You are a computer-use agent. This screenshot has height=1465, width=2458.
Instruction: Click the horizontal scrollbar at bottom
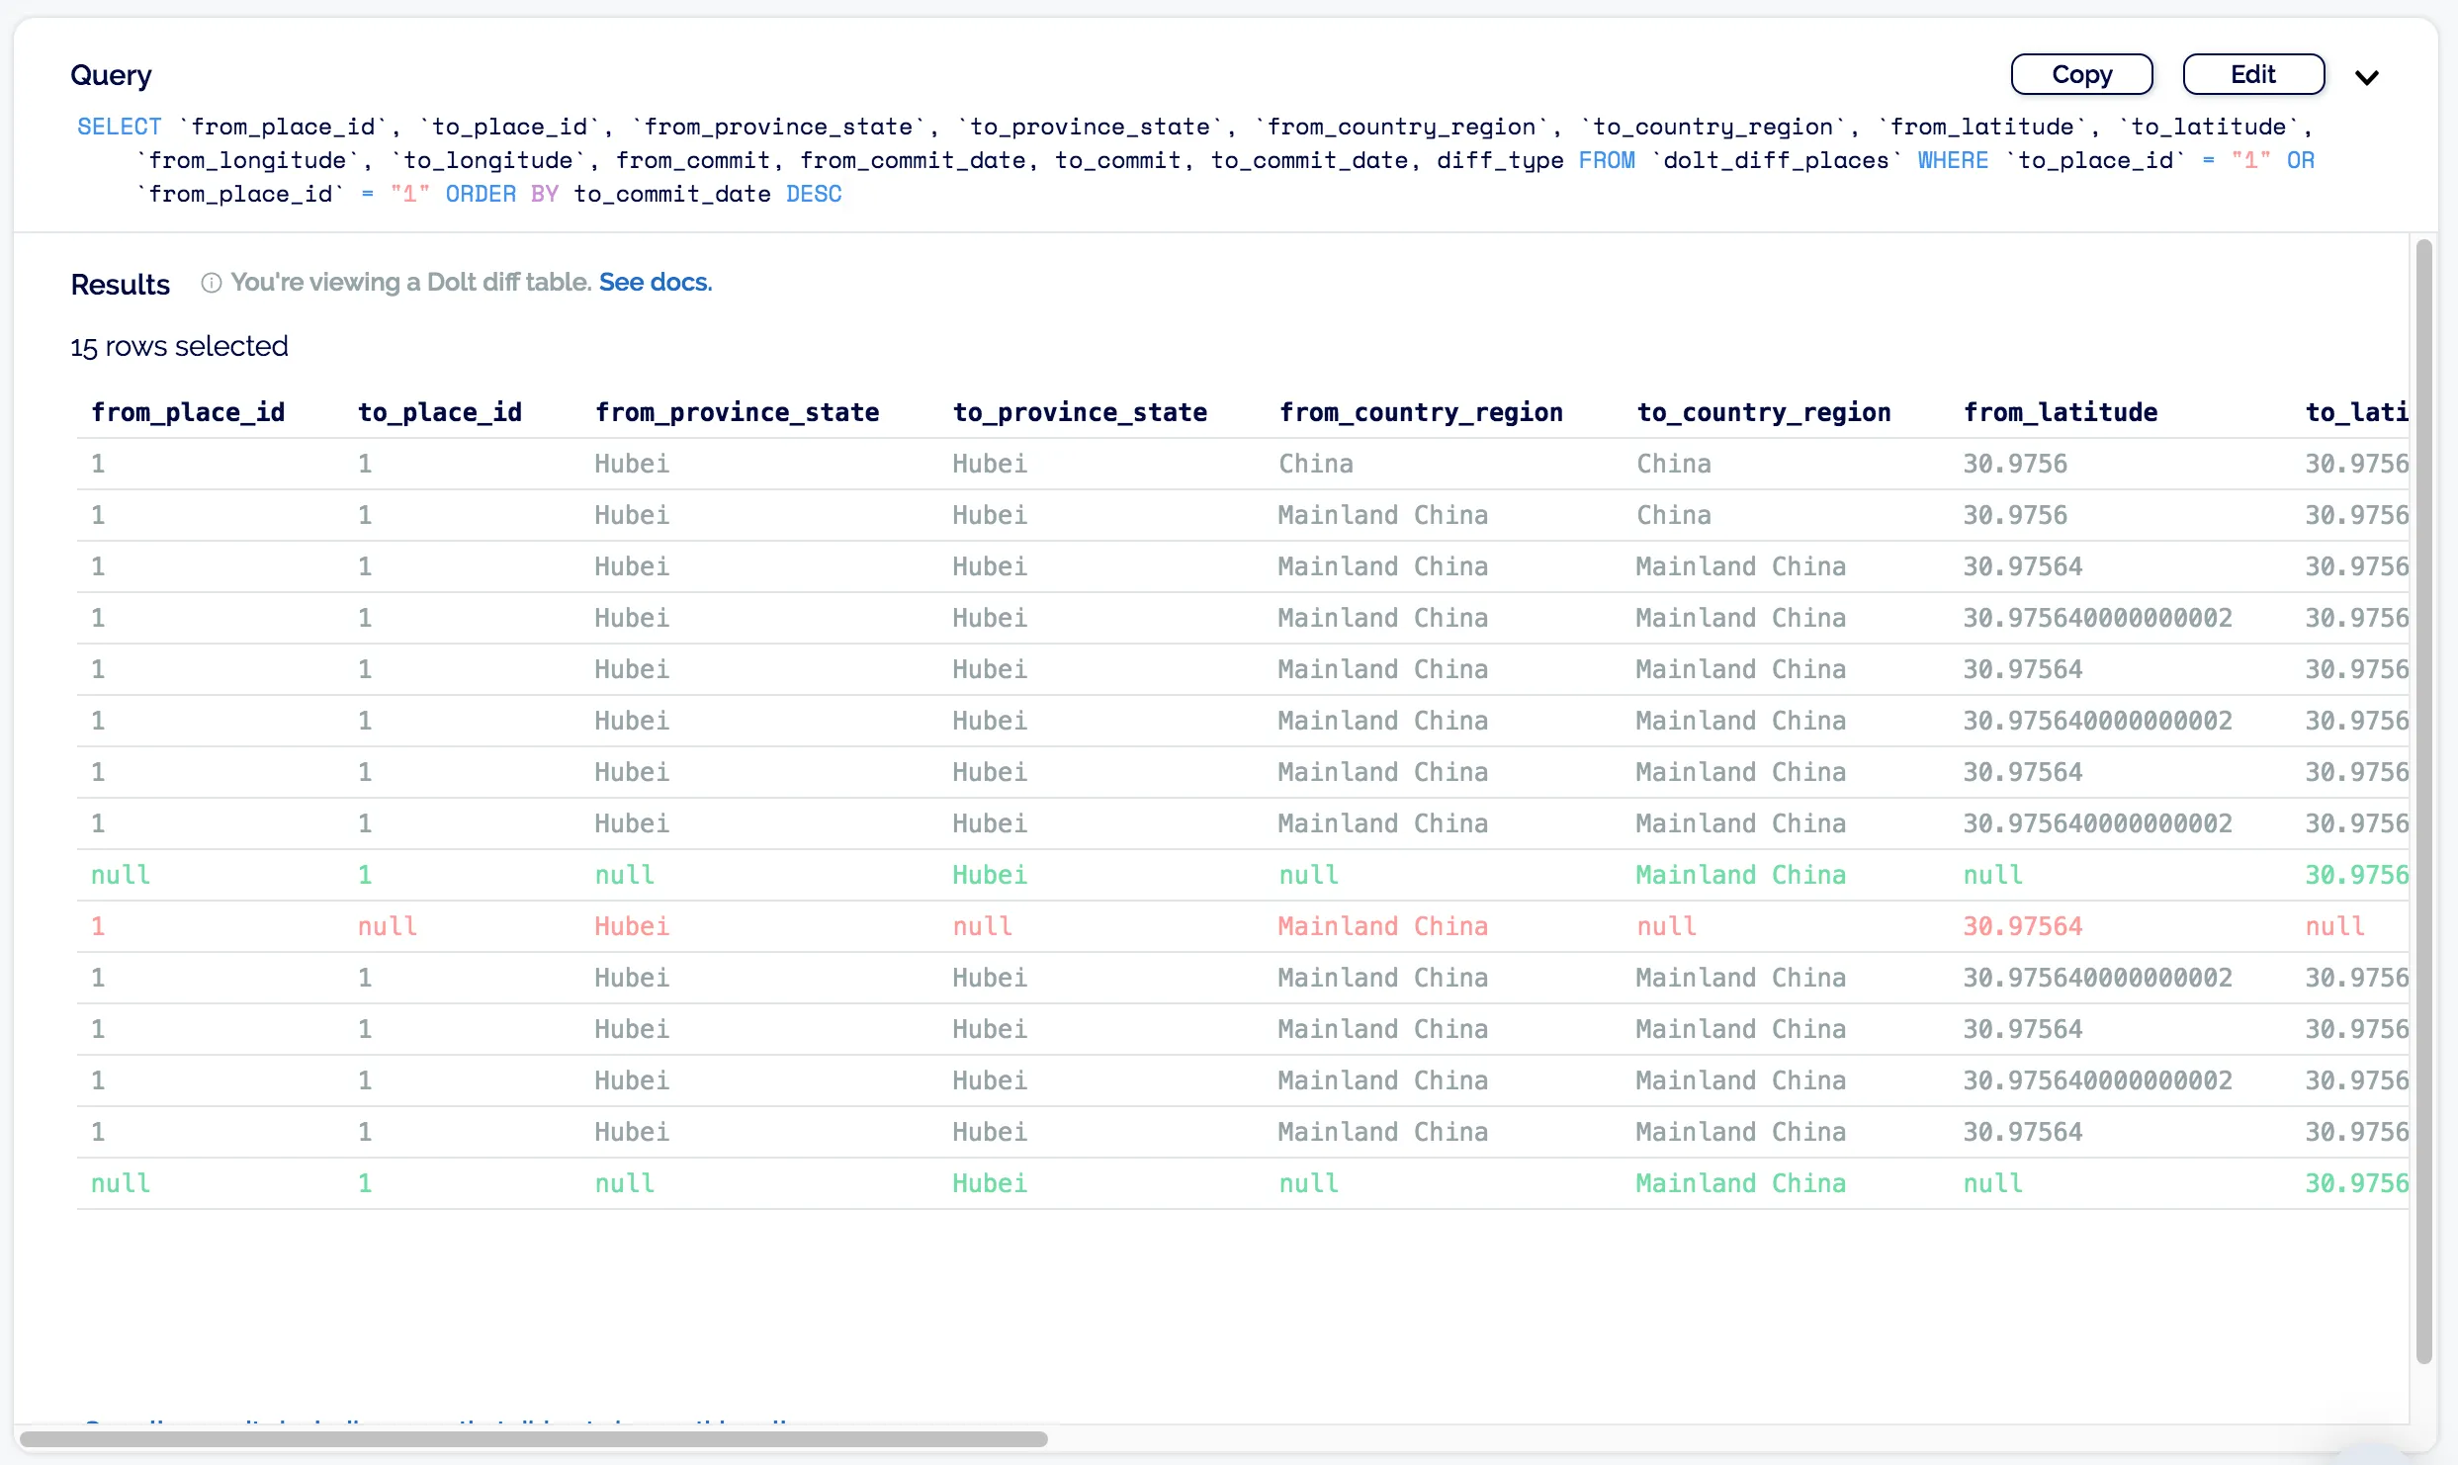[x=534, y=1438]
